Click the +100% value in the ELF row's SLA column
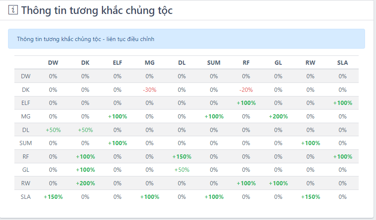The image size is (376, 220). coord(343,103)
